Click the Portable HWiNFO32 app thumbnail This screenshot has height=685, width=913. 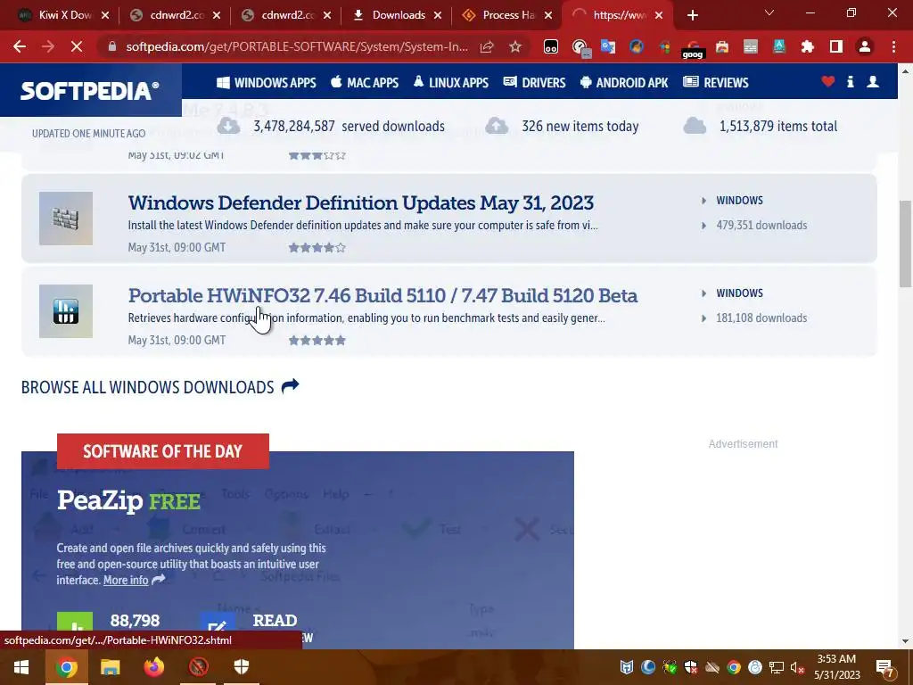tap(66, 311)
